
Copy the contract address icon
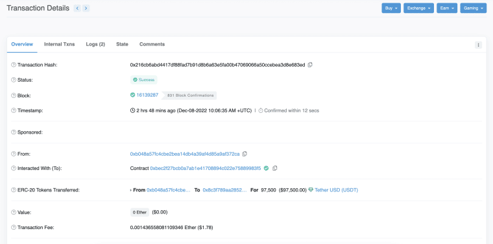[274, 168]
